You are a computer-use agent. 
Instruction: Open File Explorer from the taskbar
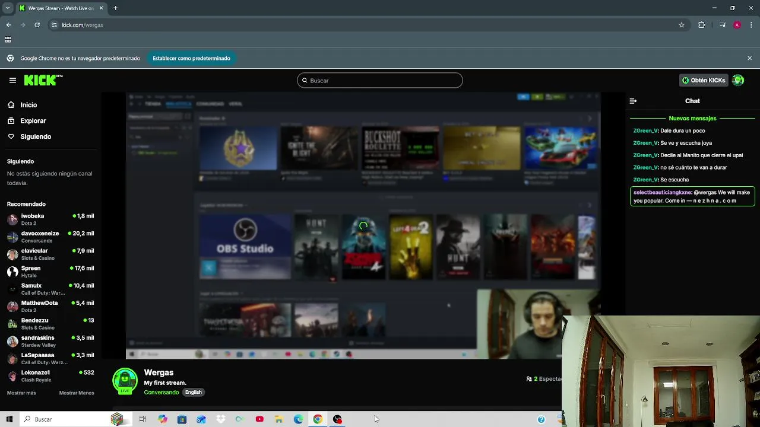click(x=278, y=419)
